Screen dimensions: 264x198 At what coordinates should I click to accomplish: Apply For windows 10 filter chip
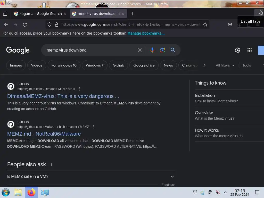64,65
